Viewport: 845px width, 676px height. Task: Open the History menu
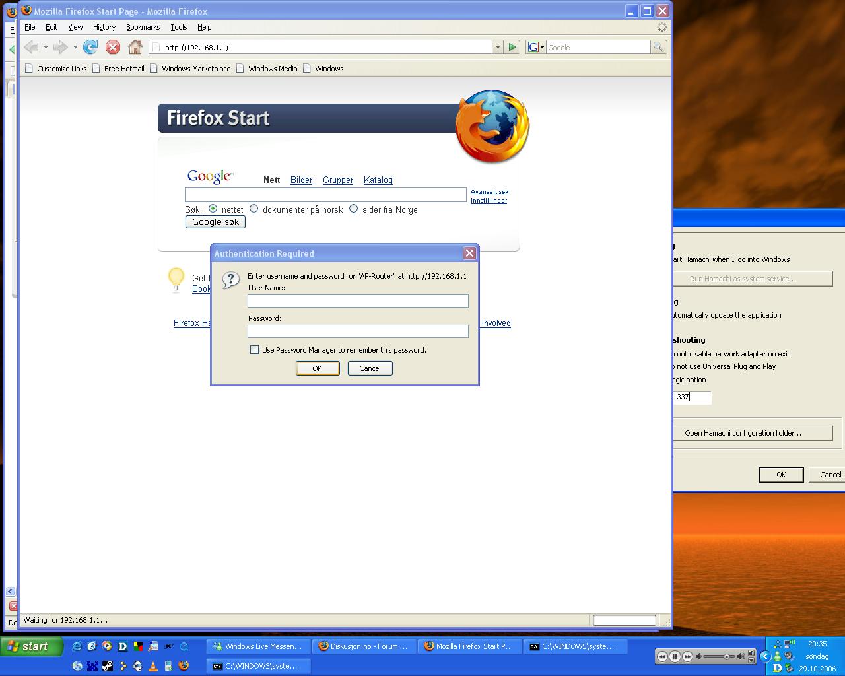pos(104,27)
